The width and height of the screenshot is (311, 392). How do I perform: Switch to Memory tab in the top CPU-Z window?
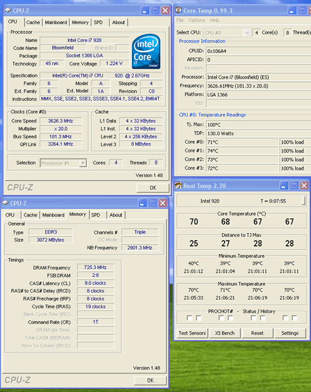(80, 22)
